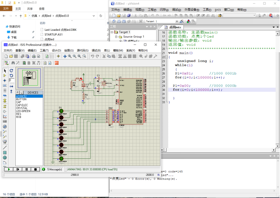Open the 外围设备 menu in µVision
Image resolution: width=280 pixels, height=198 pixels.
click(192, 9)
